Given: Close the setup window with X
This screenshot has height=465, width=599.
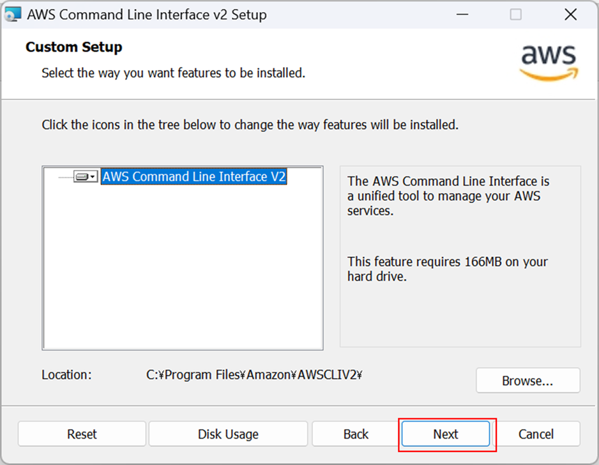Looking at the screenshot, I should point(570,15).
